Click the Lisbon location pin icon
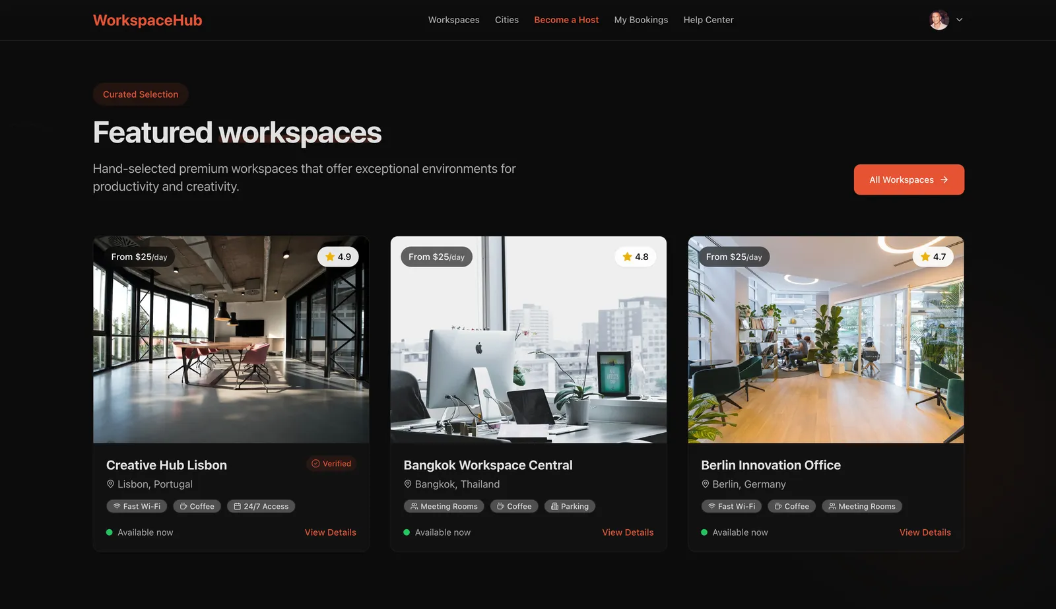 [111, 484]
